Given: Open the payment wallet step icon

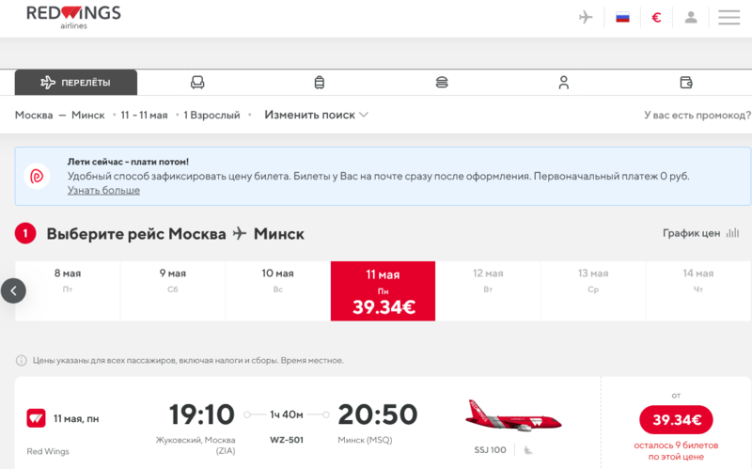Looking at the screenshot, I should (x=685, y=83).
